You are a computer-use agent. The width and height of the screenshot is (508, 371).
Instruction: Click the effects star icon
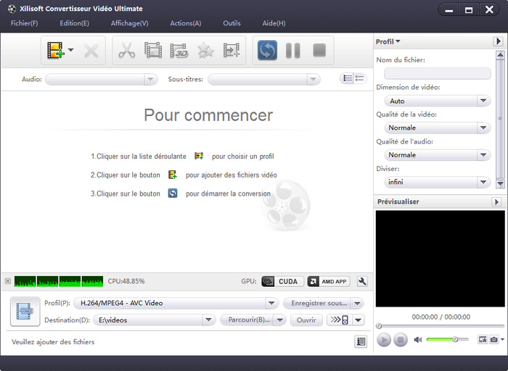(205, 51)
